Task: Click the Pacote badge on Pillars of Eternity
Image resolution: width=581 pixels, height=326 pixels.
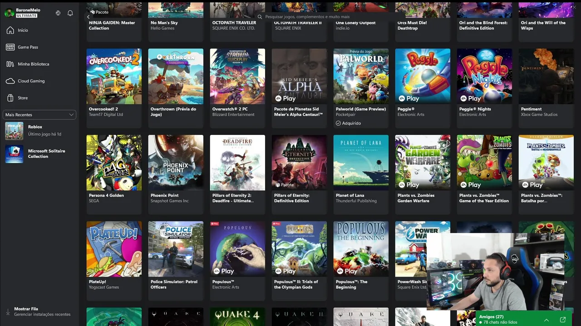Action: (x=285, y=185)
